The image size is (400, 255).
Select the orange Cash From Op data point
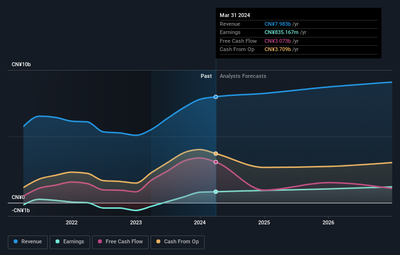[x=216, y=154]
